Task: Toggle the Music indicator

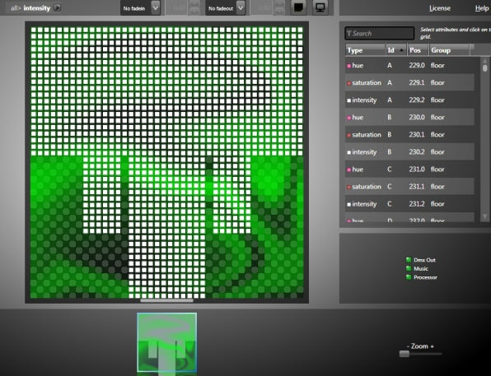Action: click(409, 269)
